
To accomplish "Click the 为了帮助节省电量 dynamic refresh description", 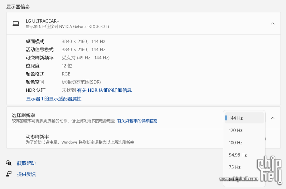I will [80, 142].
